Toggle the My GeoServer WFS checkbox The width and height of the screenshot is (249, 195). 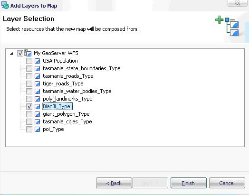(20, 53)
